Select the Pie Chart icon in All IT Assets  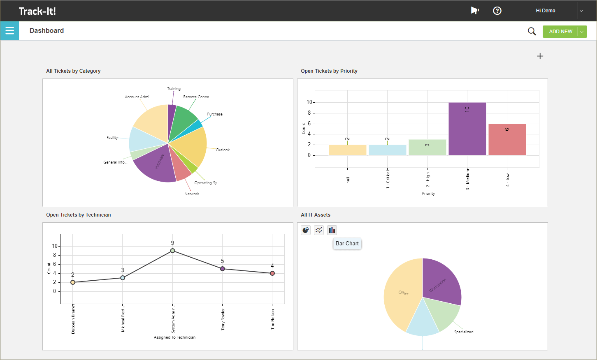coord(305,230)
